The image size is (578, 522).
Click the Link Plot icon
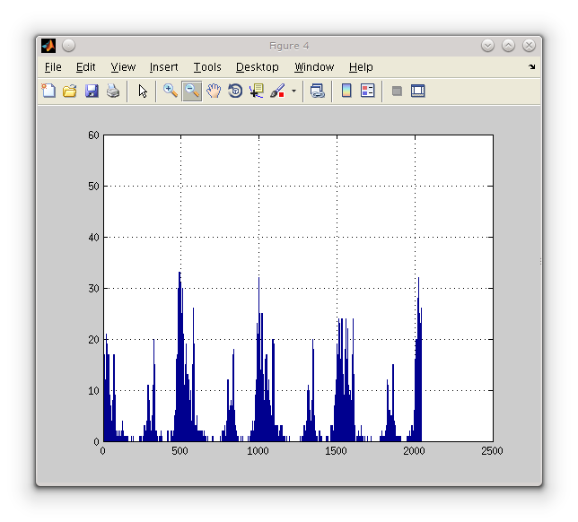pos(317,91)
